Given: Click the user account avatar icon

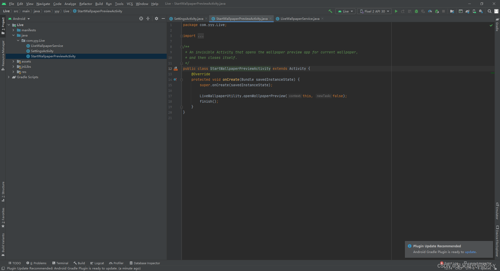Looking at the screenshot, I should pos(496,11).
